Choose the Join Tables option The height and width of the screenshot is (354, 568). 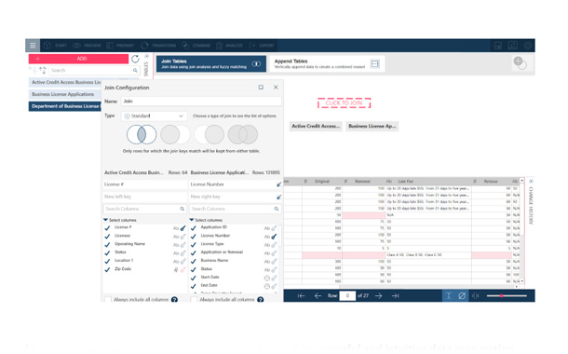pos(211,64)
